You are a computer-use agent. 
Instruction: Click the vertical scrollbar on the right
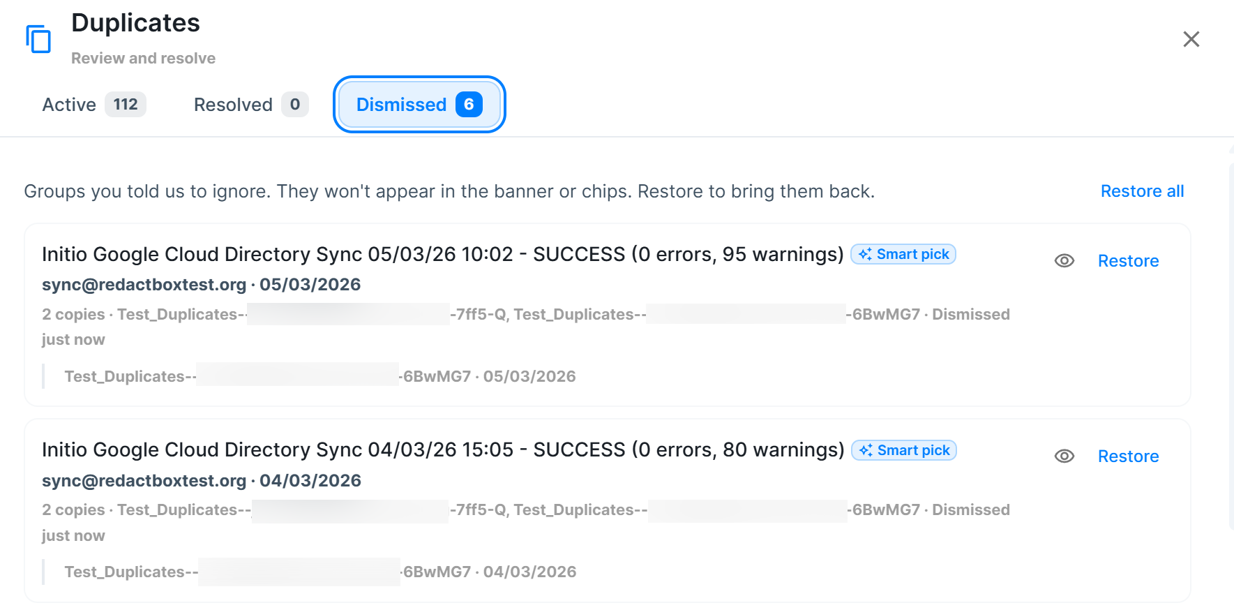1231,347
